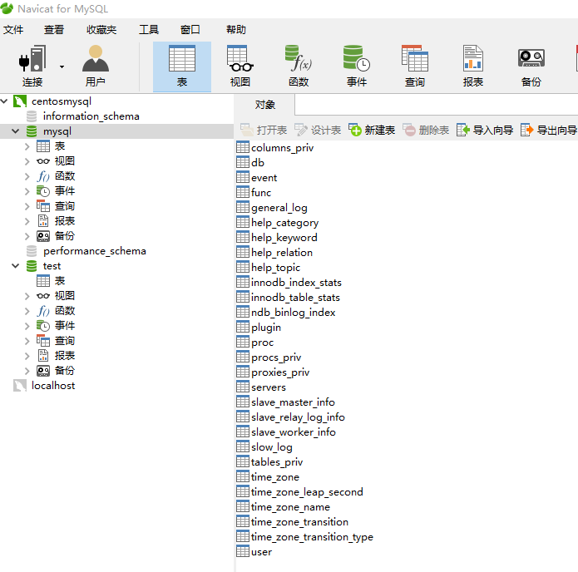Select the time_zone_transition_type table

tap(312, 537)
